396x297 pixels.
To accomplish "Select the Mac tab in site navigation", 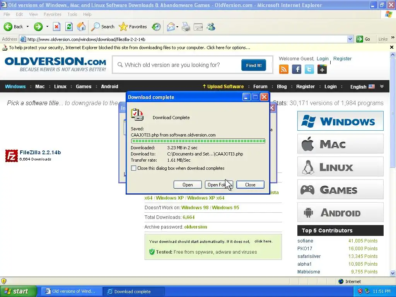I will click(40, 86).
